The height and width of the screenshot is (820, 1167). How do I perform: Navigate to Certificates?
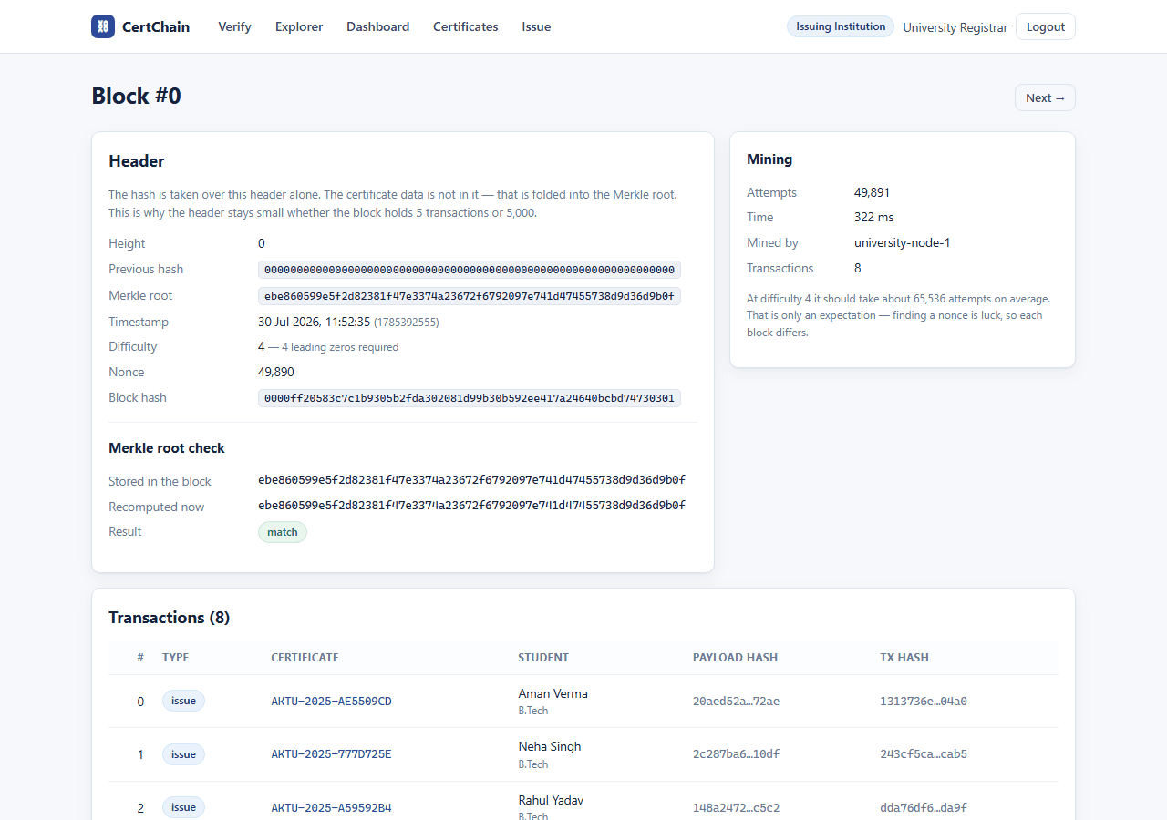[466, 26]
